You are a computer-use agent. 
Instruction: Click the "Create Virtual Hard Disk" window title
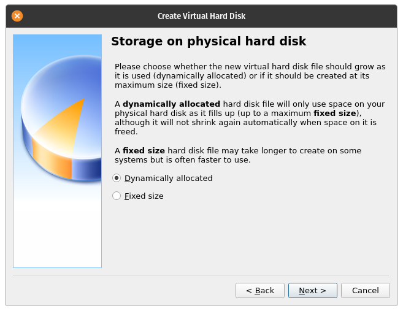coord(201,16)
